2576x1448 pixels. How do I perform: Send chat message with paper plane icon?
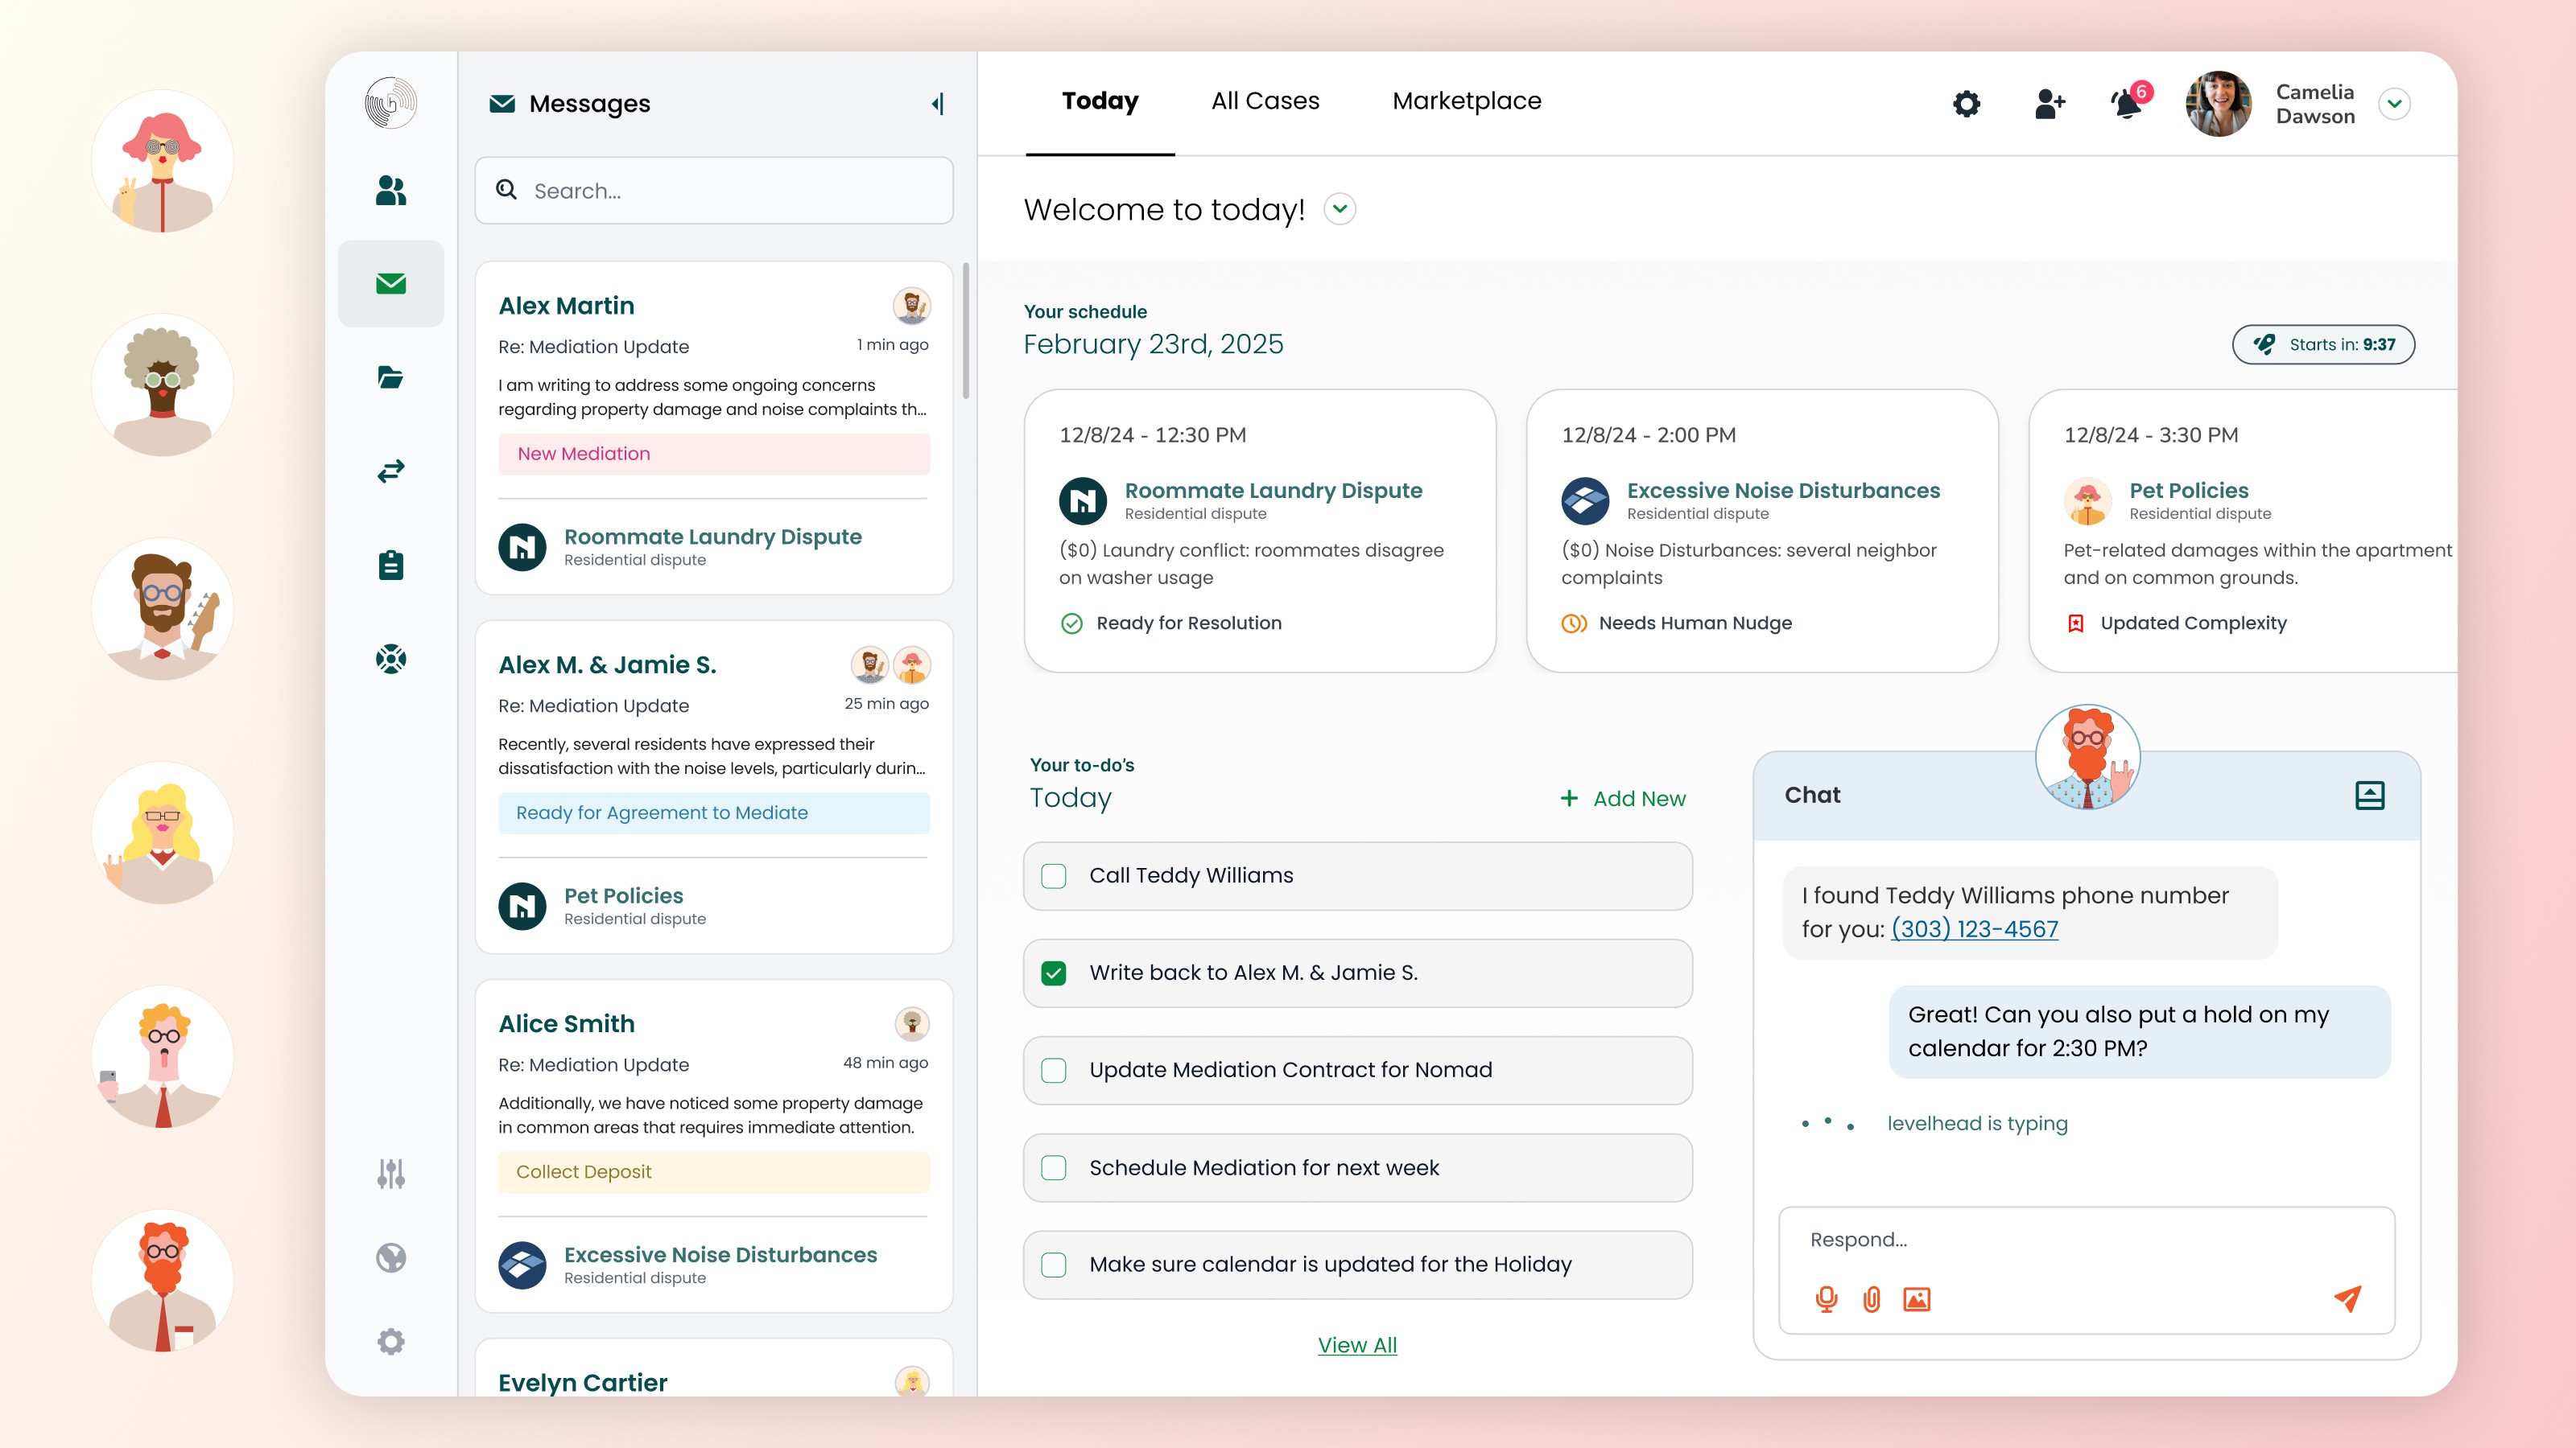pyautogui.click(x=2348, y=1298)
